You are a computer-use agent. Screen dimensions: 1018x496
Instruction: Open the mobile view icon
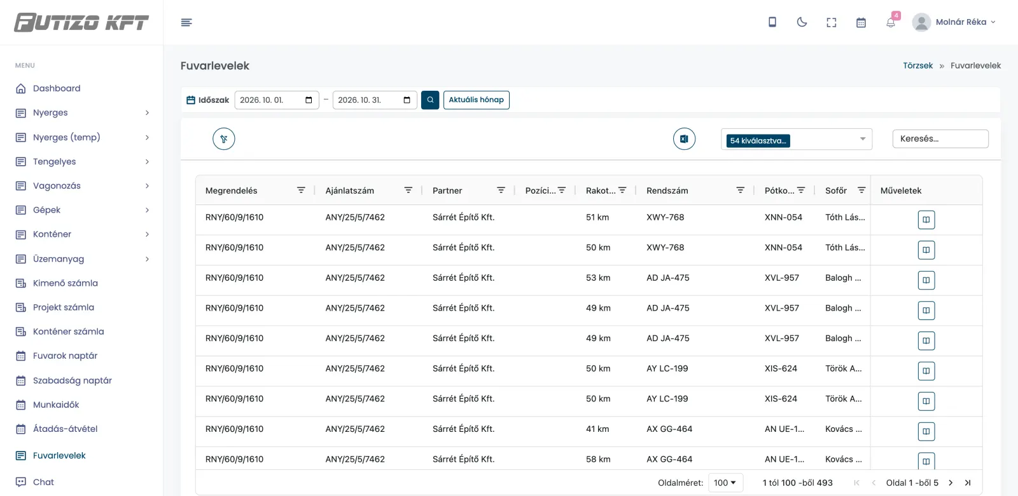(x=772, y=22)
